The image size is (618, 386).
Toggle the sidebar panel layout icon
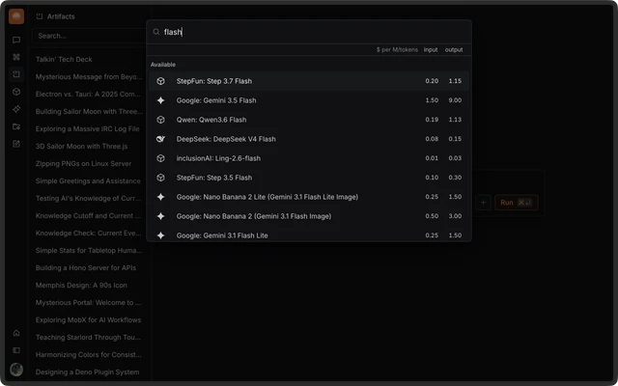16,350
